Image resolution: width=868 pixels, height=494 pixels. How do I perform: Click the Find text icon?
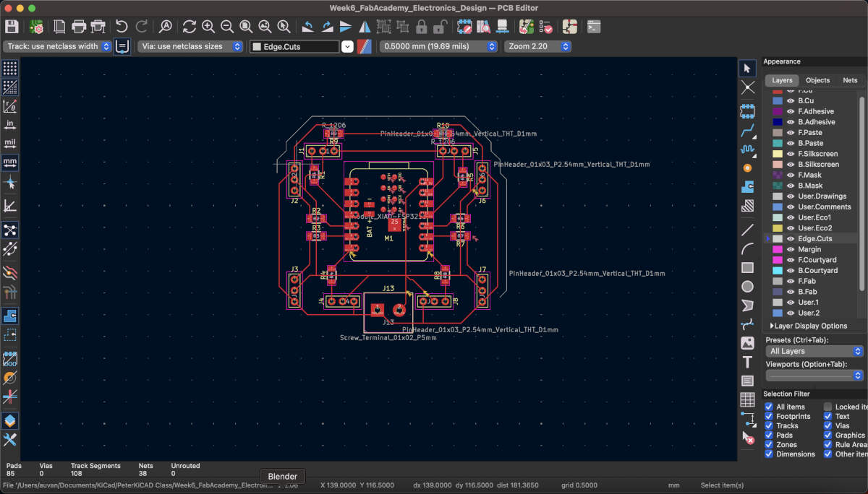point(166,27)
